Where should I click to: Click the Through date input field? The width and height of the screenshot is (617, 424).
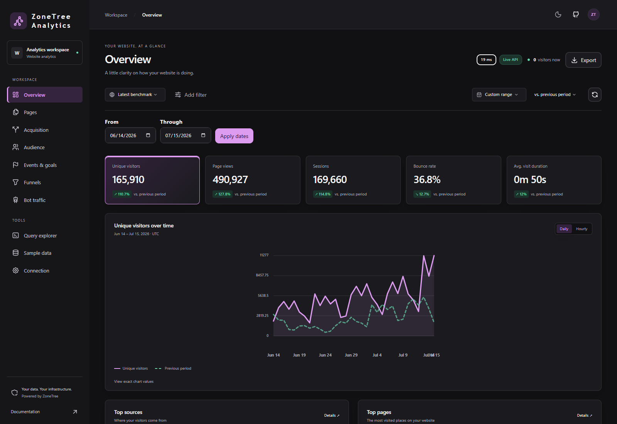click(x=185, y=135)
